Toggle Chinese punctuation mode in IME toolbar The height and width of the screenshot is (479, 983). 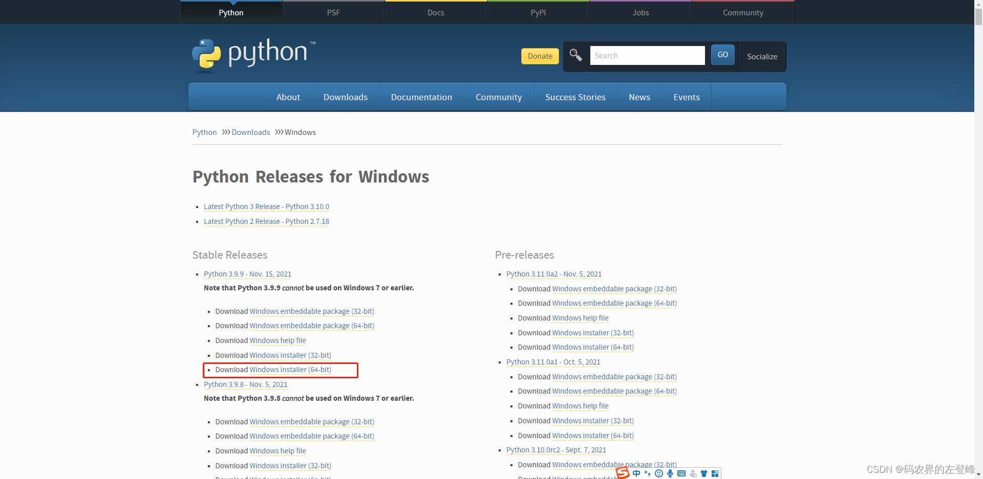(x=648, y=473)
